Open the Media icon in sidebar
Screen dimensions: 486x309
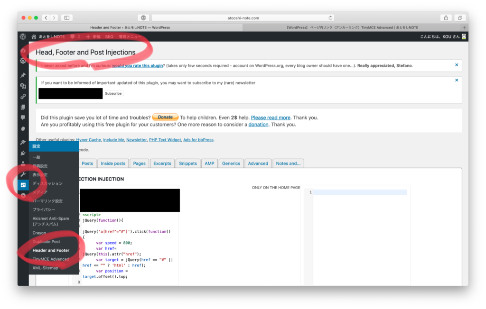click(x=23, y=86)
